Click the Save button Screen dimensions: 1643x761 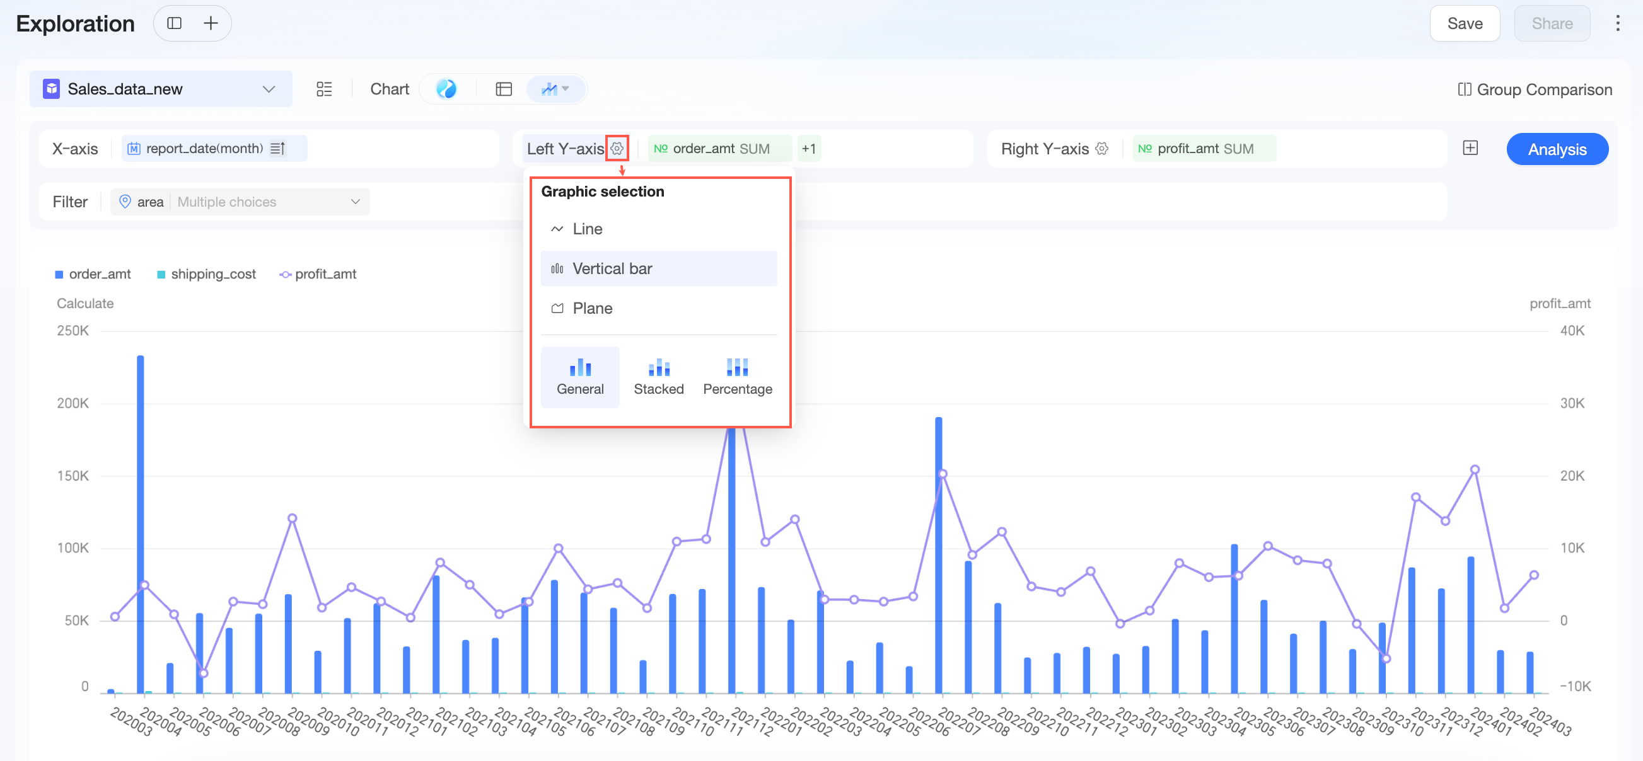pyautogui.click(x=1465, y=23)
